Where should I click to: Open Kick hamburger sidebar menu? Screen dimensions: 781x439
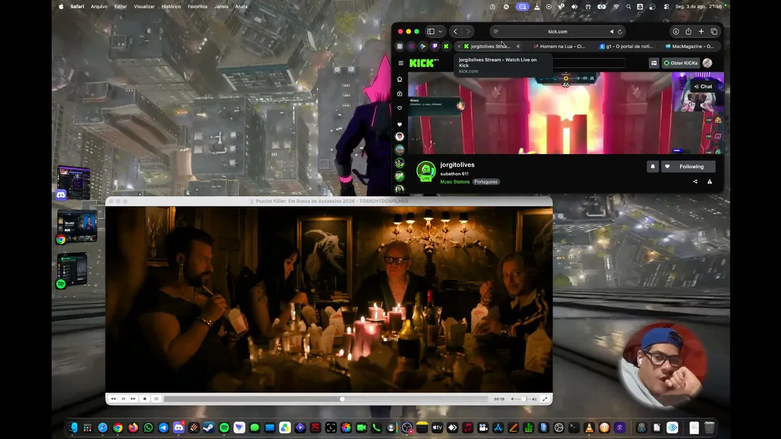coord(401,63)
